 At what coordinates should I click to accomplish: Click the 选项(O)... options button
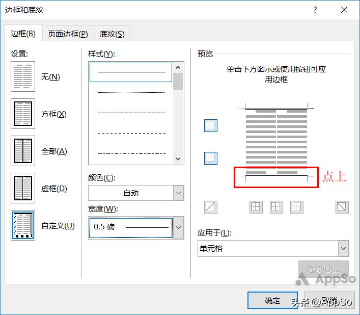coord(323,269)
